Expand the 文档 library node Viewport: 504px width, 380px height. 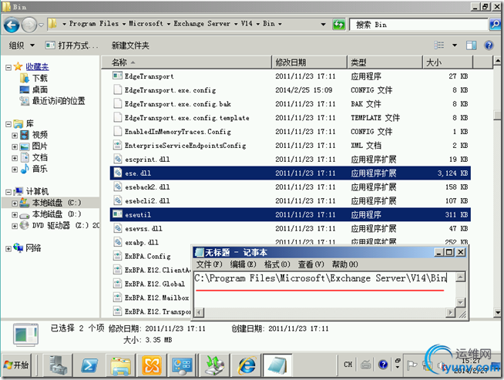15,158
